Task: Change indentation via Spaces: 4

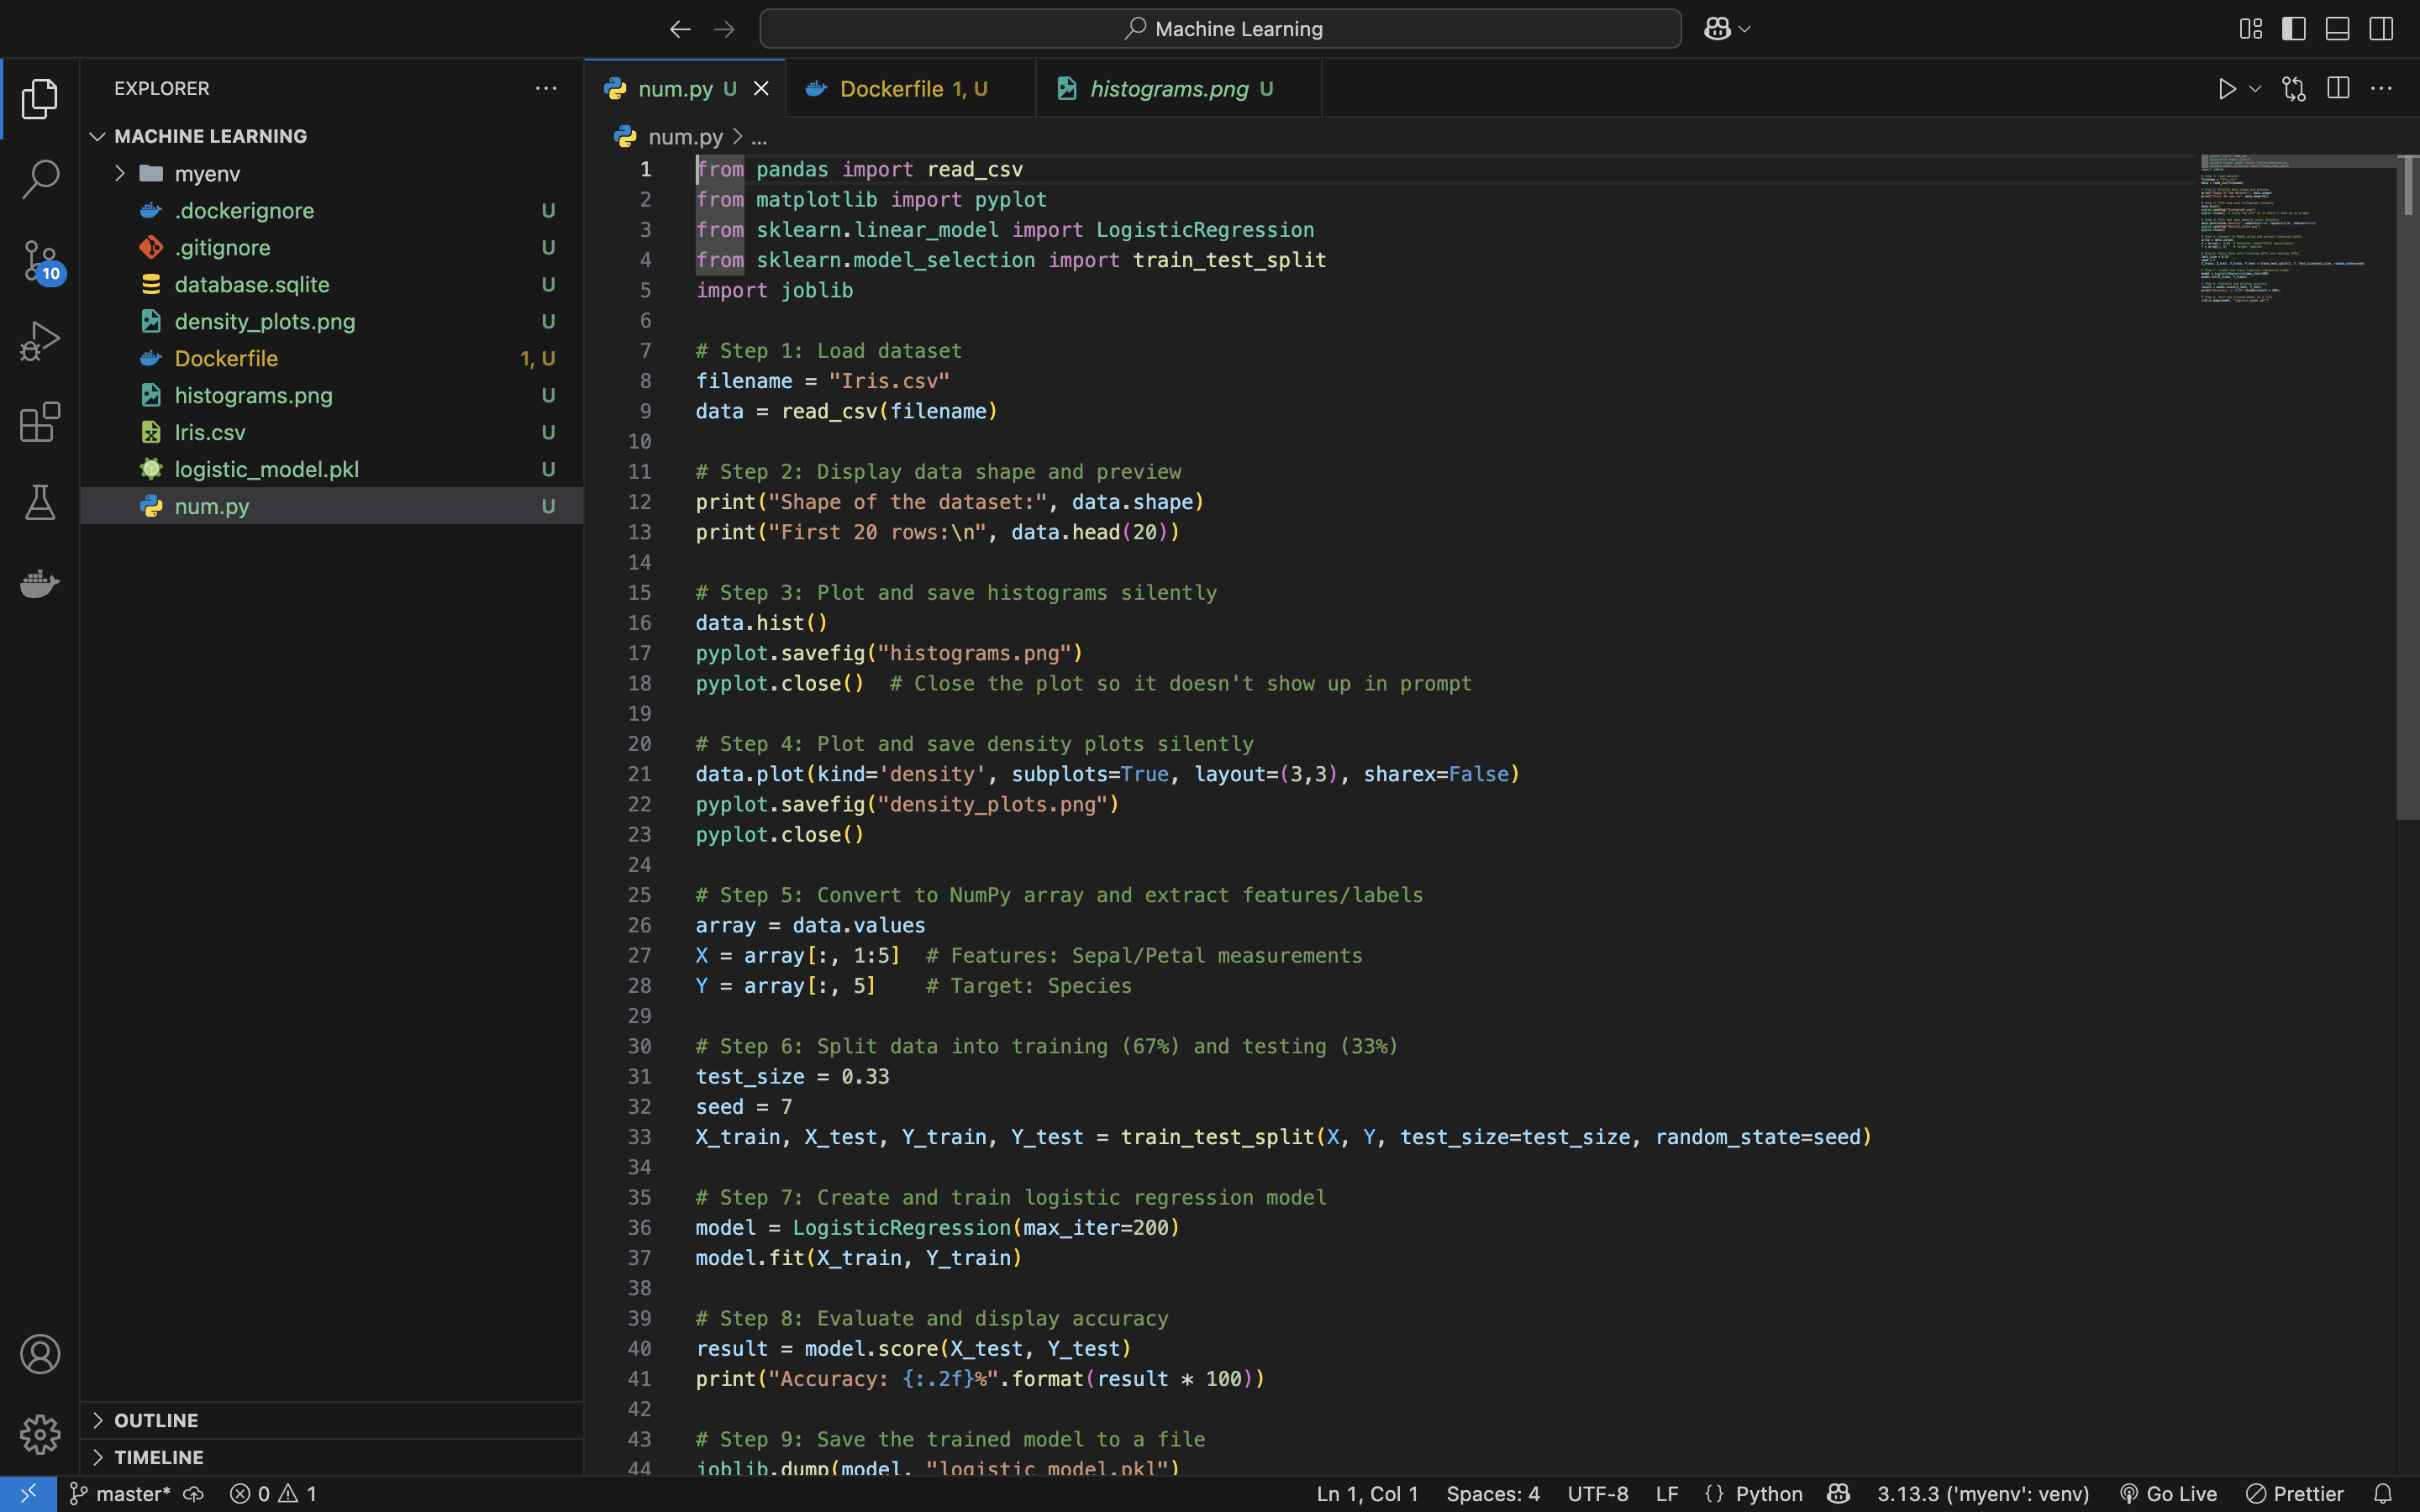Action: [x=1493, y=1494]
